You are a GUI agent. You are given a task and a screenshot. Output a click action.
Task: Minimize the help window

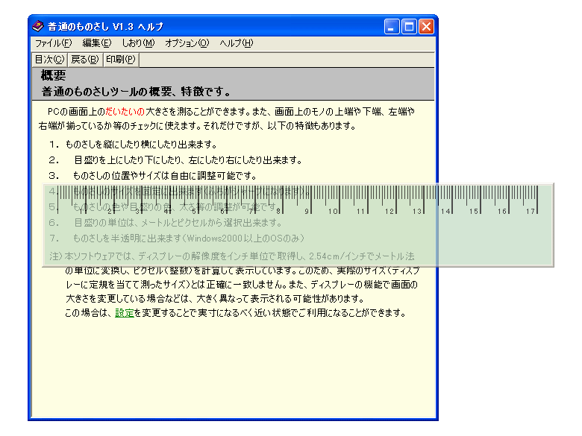click(392, 27)
